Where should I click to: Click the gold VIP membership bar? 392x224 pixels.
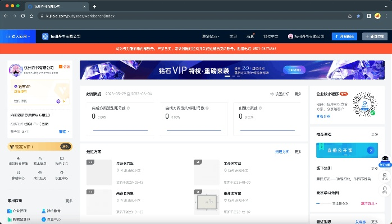coord(39,147)
